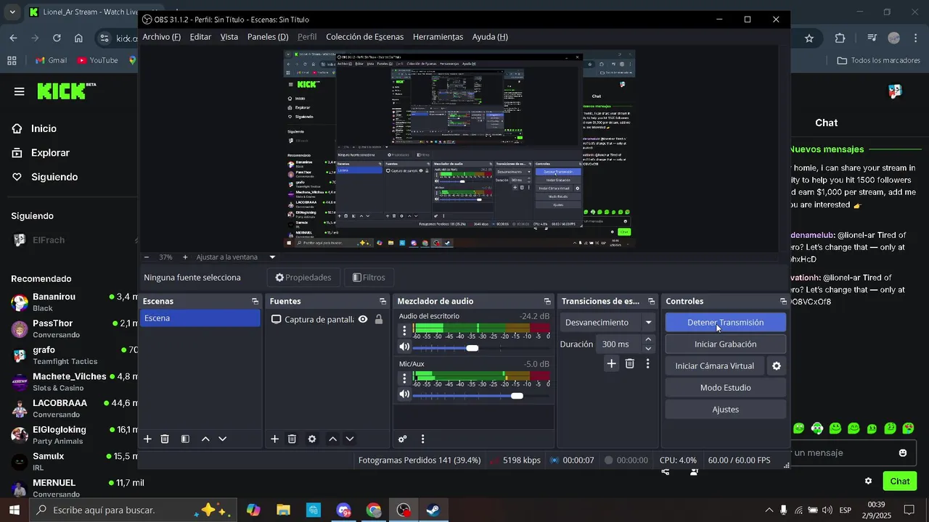The image size is (929, 522).
Task: Open Desvanecimiento transition dropdown
Action: pyautogui.click(x=608, y=323)
